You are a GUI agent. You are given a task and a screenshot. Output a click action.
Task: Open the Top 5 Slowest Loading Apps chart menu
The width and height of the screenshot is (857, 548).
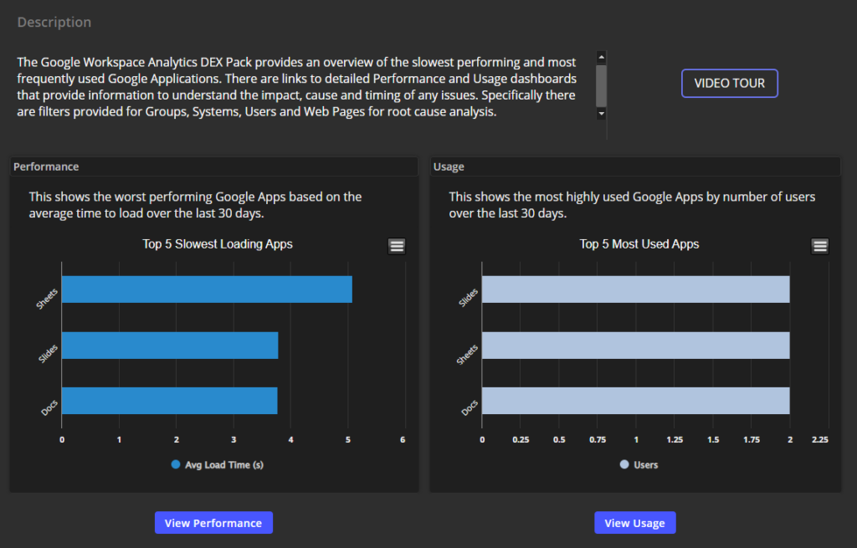click(x=397, y=247)
